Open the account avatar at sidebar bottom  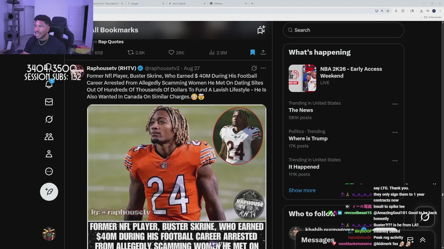(x=49, y=234)
